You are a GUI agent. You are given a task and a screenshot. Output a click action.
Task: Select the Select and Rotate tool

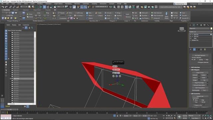pyautogui.click(x=48, y=7)
